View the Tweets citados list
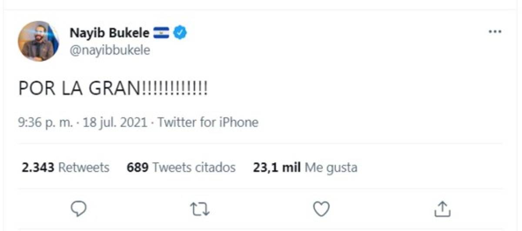This screenshot has height=231, width=522. click(194, 168)
